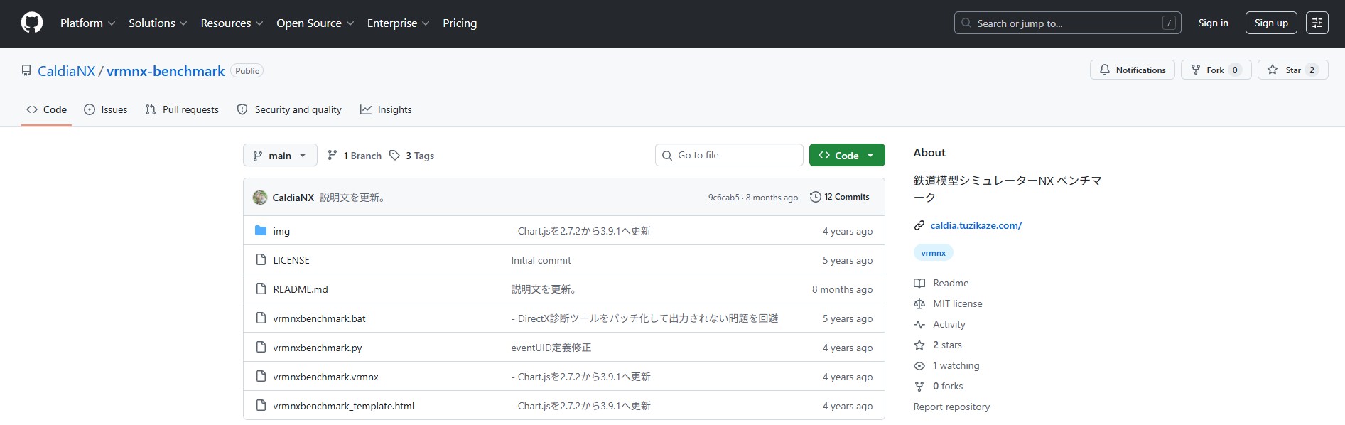
Task: Open the CaldiaNX commit author link
Action: [x=293, y=198]
